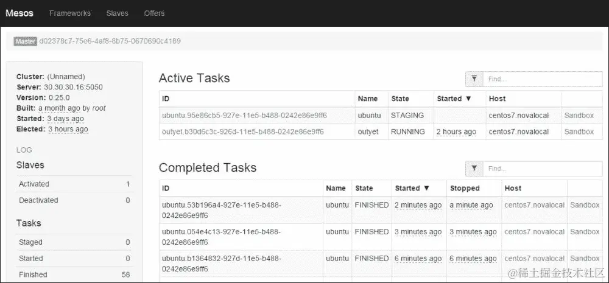Click '2 minutes ago' started time

(x=418, y=205)
